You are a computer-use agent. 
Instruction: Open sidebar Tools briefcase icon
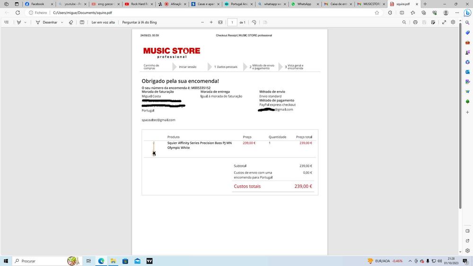pos(468,43)
